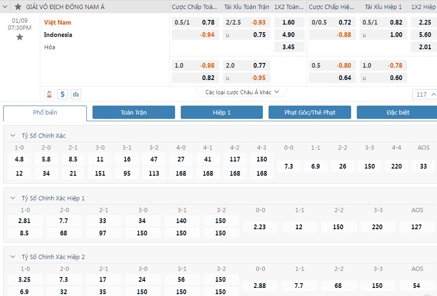
Task: Choose first half AOS odds 127
Action: [417, 227]
